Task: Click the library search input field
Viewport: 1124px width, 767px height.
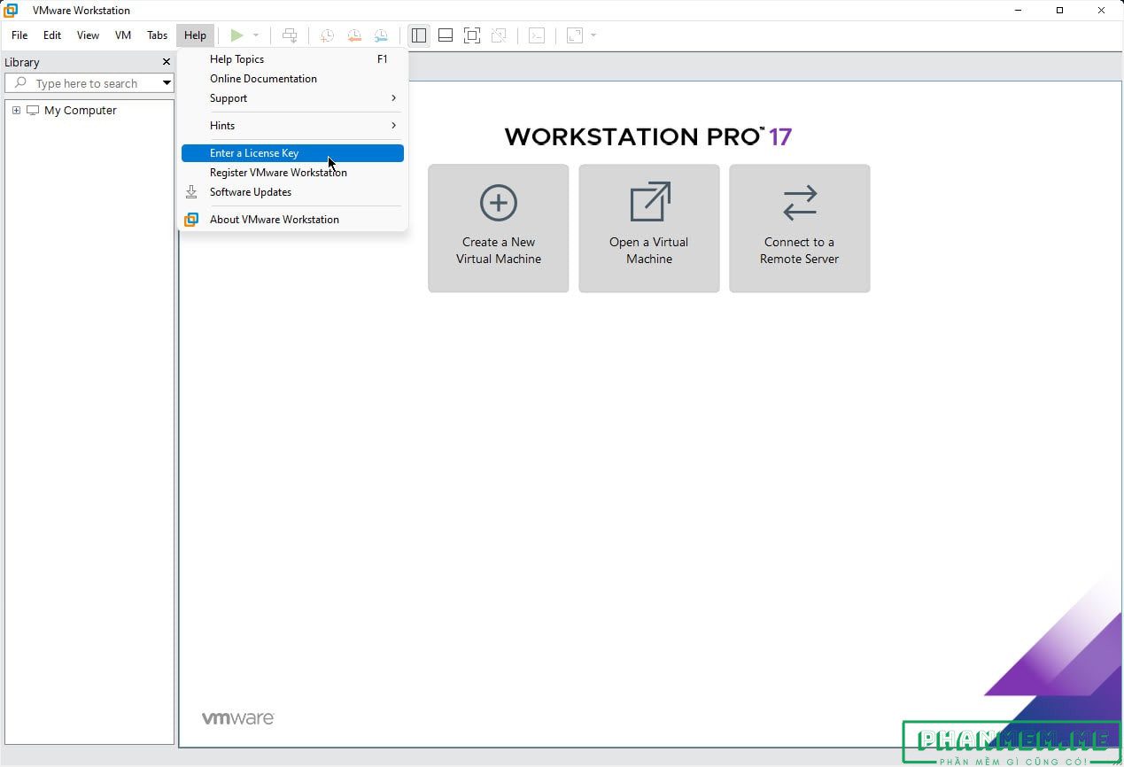Action: tap(89, 83)
